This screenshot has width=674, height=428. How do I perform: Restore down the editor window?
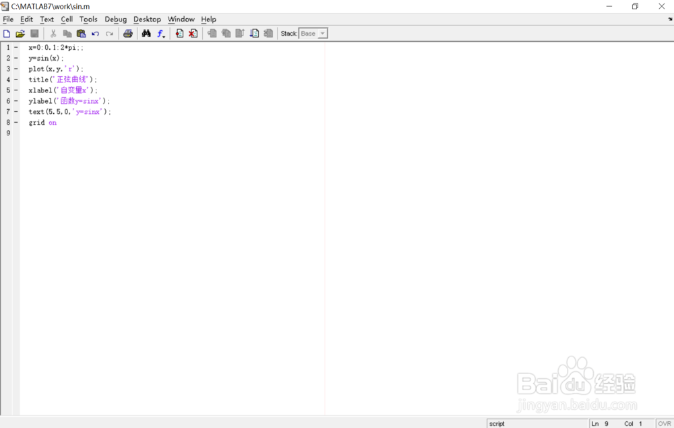[636, 7]
